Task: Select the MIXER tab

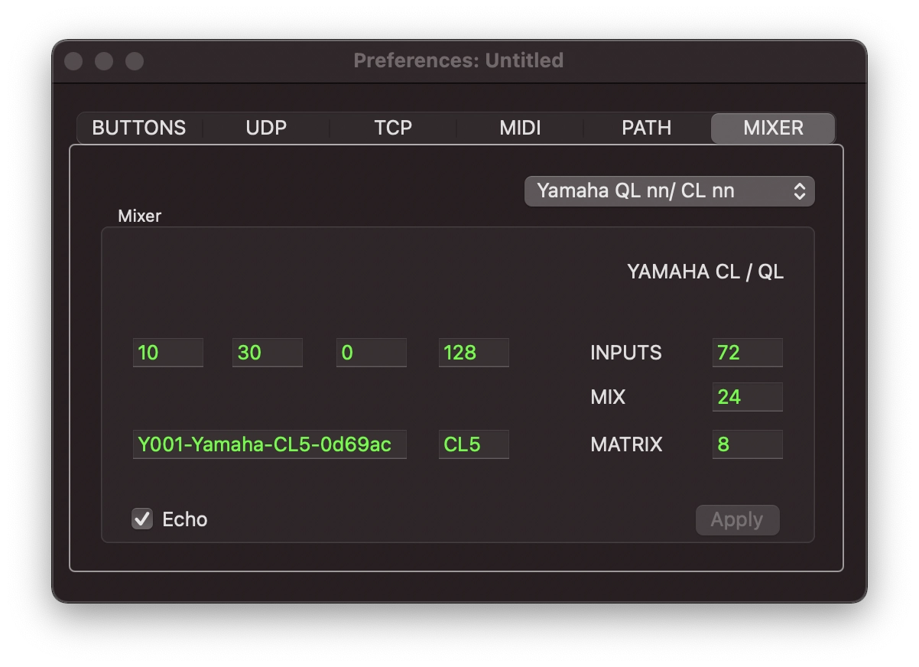Action: 773,128
